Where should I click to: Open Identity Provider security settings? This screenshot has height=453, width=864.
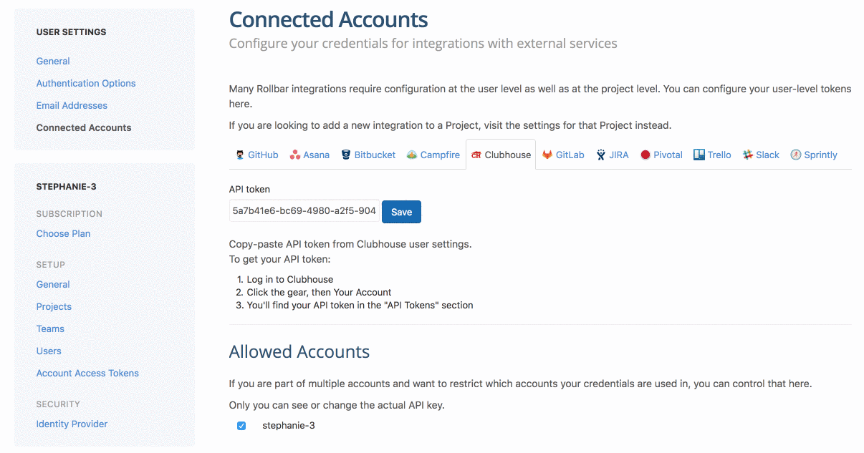coord(72,424)
